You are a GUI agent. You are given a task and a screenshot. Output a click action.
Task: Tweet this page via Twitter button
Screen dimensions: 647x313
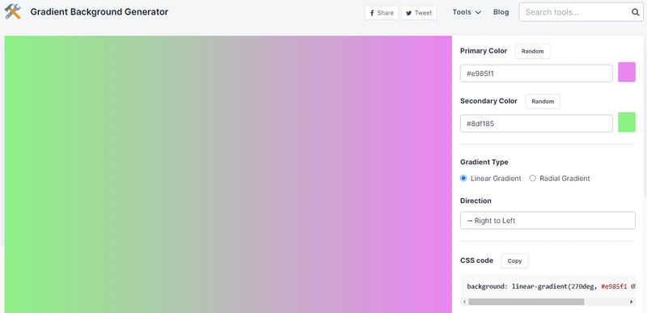pyautogui.click(x=419, y=13)
